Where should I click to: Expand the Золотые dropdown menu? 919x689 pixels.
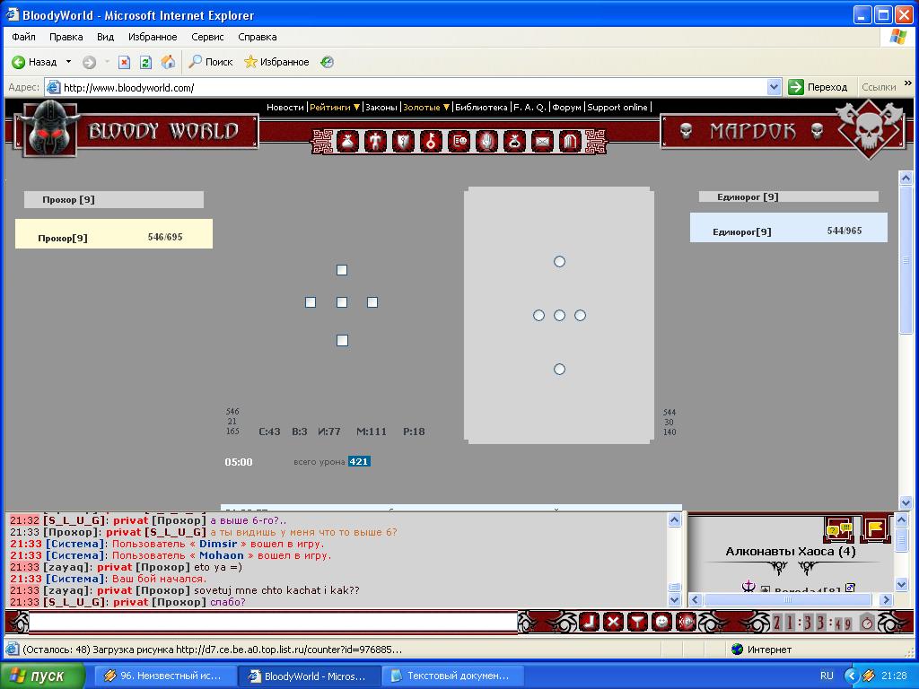click(426, 108)
